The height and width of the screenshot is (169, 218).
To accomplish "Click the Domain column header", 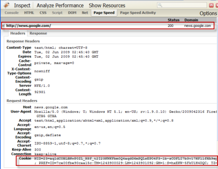I will 191,20.
